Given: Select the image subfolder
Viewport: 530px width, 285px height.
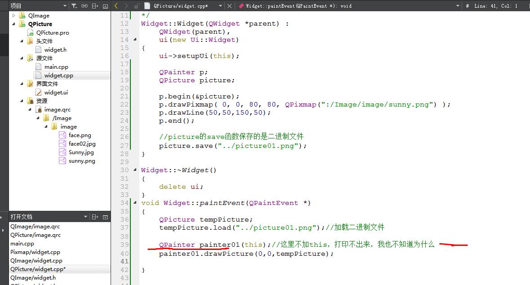Looking at the screenshot, I should click(x=69, y=127).
